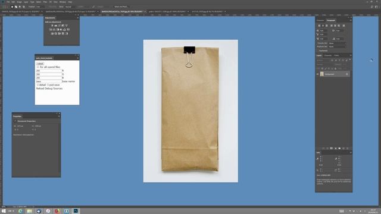Switch to the Paths tab
The image size is (381, 214).
point(336,55)
